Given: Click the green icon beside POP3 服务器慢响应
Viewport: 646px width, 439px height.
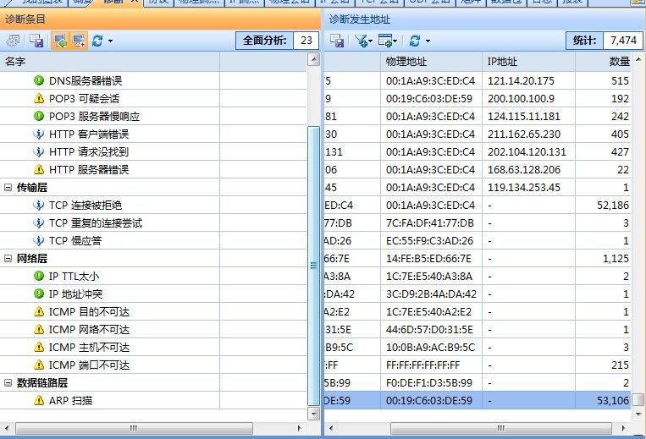Looking at the screenshot, I should pos(39,117).
